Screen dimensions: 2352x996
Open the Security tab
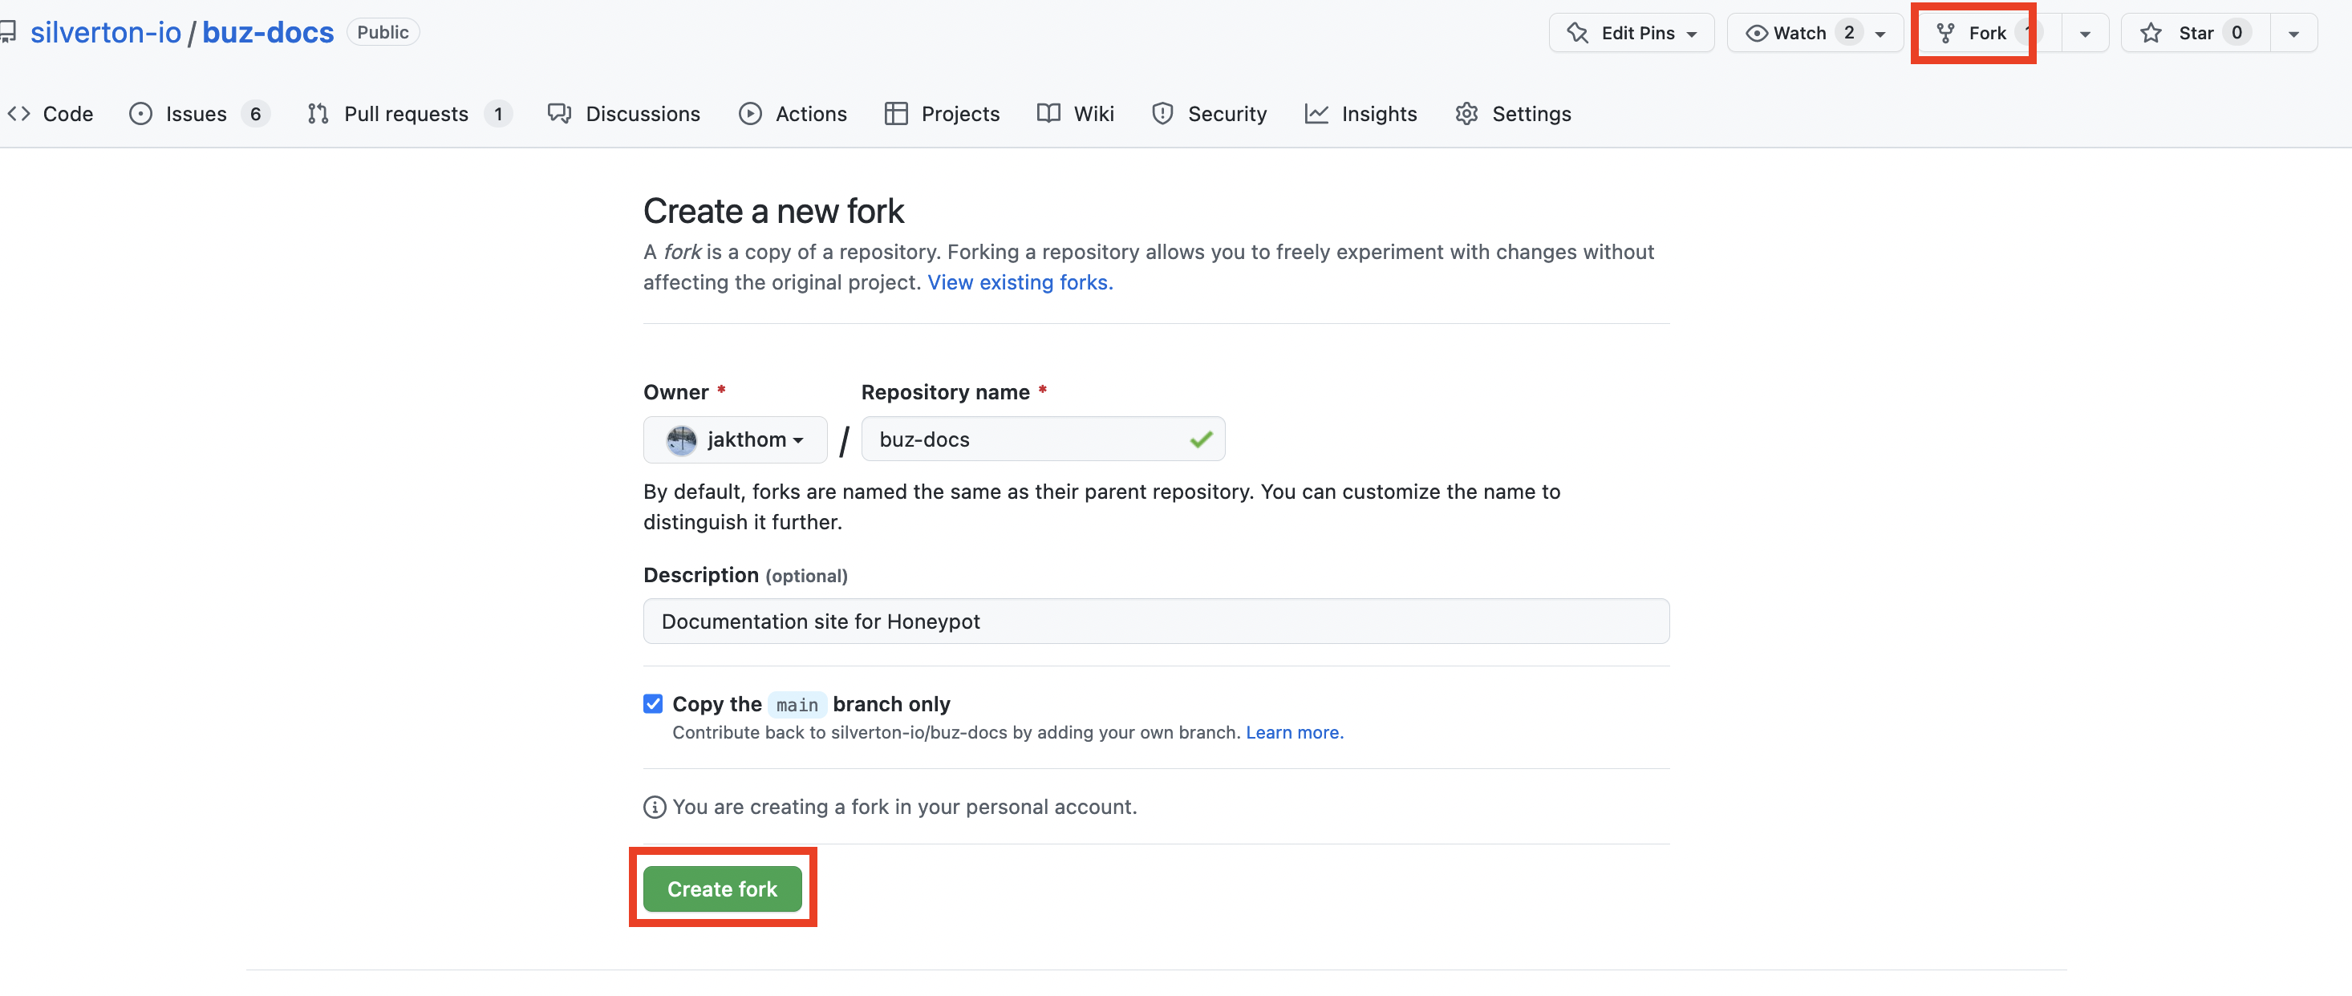pos(1209,114)
